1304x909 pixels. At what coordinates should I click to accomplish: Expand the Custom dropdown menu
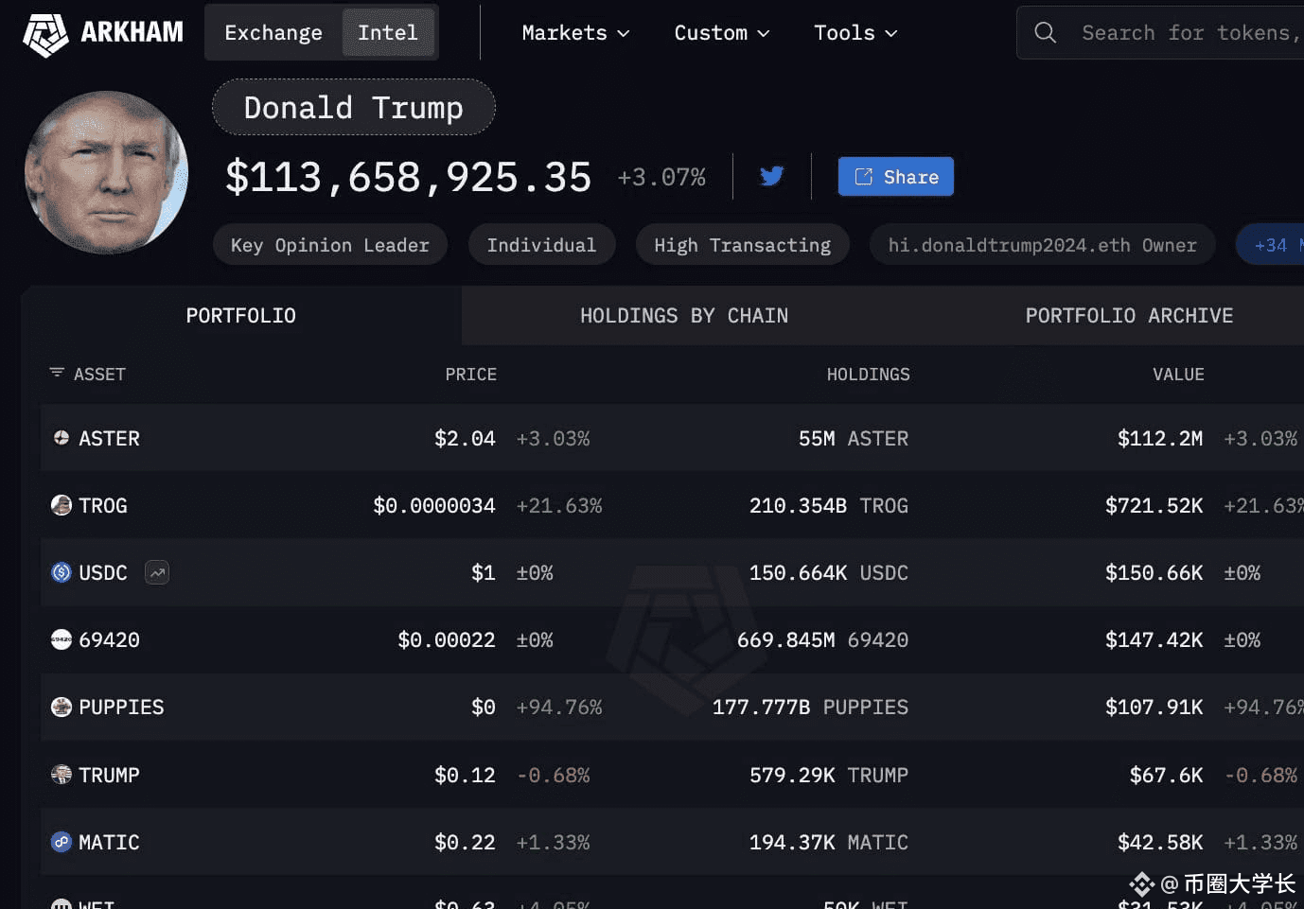(722, 32)
